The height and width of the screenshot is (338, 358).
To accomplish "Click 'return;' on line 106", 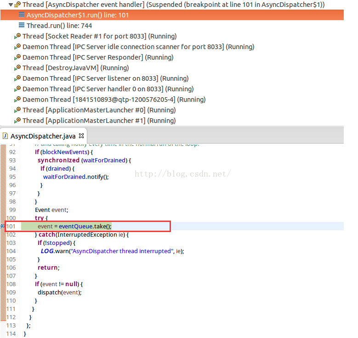I will tap(49, 267).
